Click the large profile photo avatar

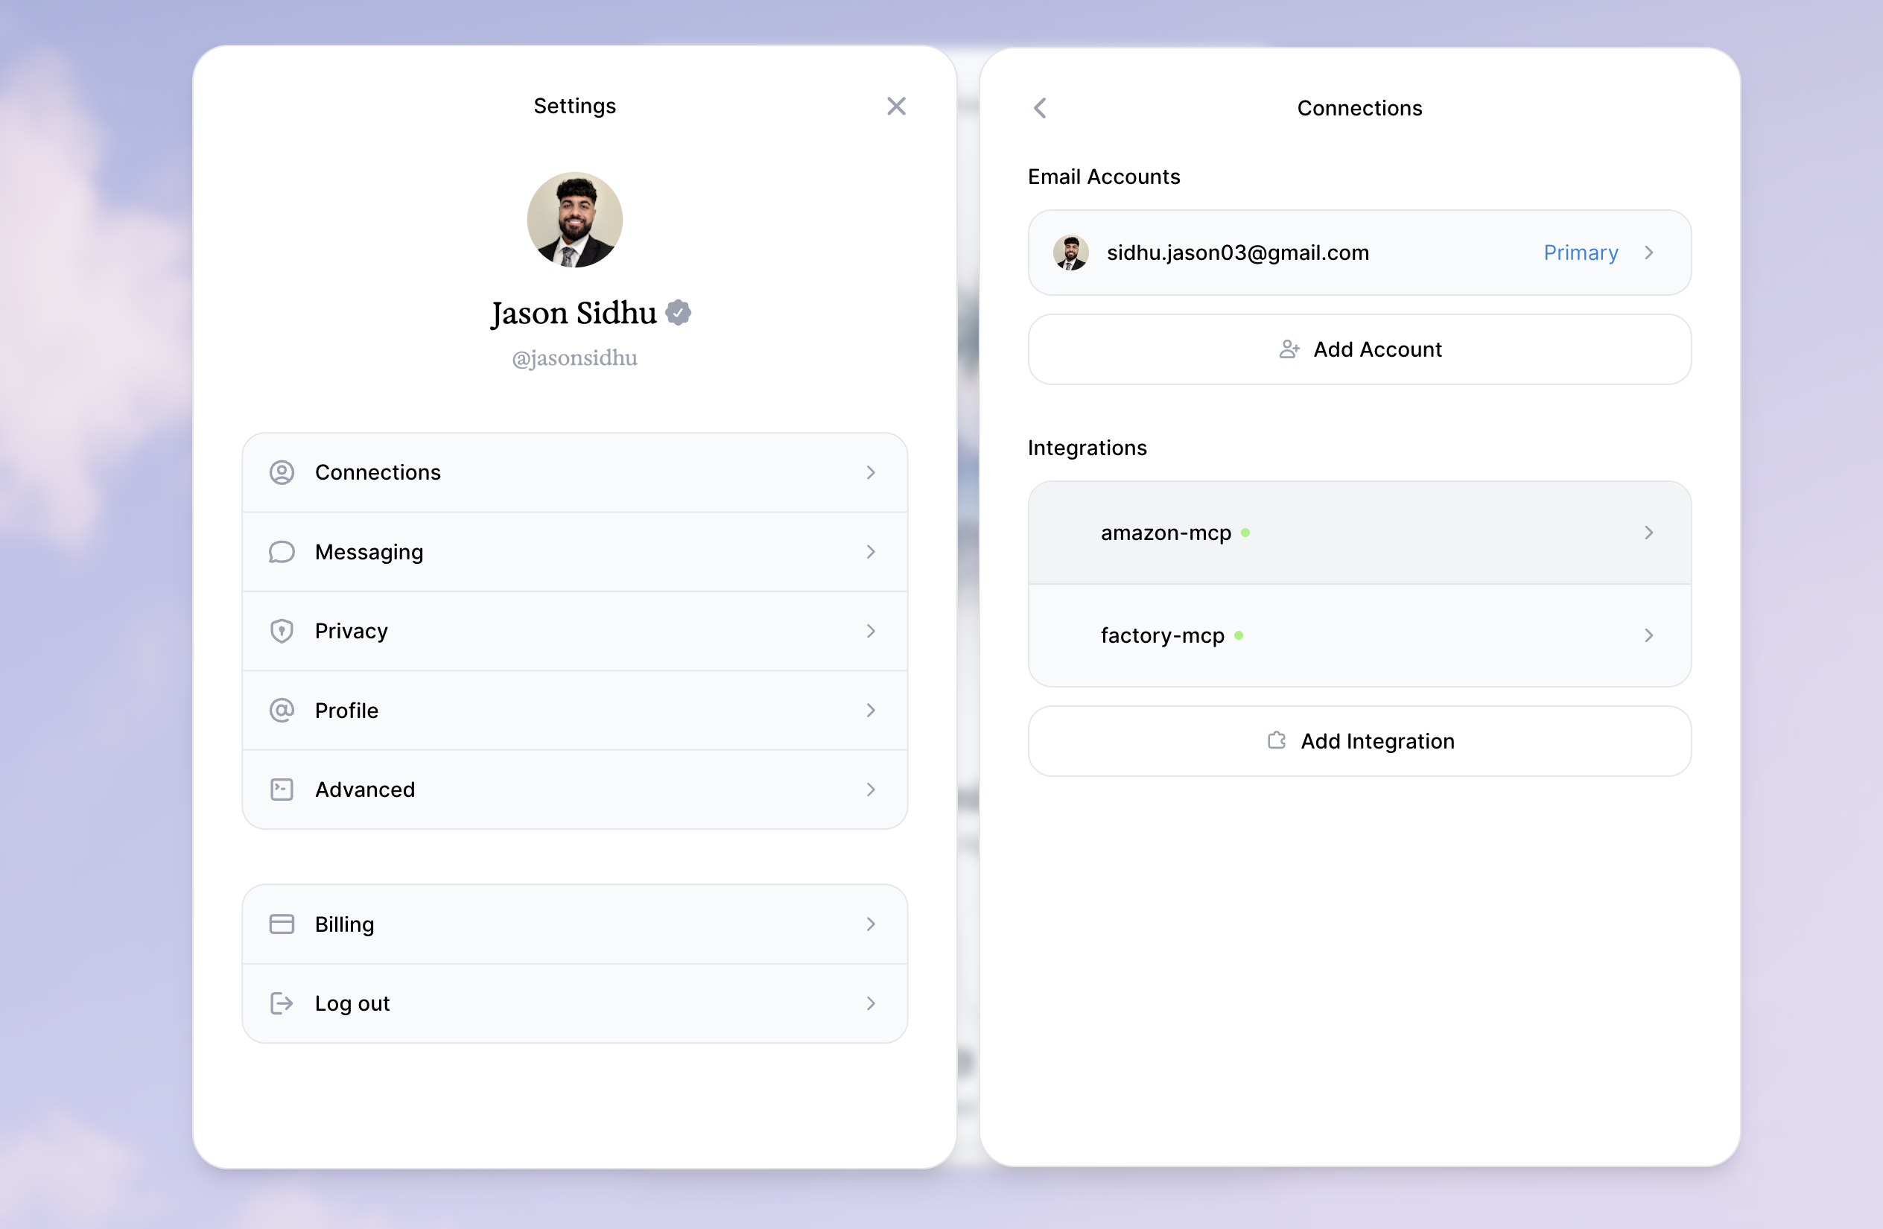click(574, 220)
